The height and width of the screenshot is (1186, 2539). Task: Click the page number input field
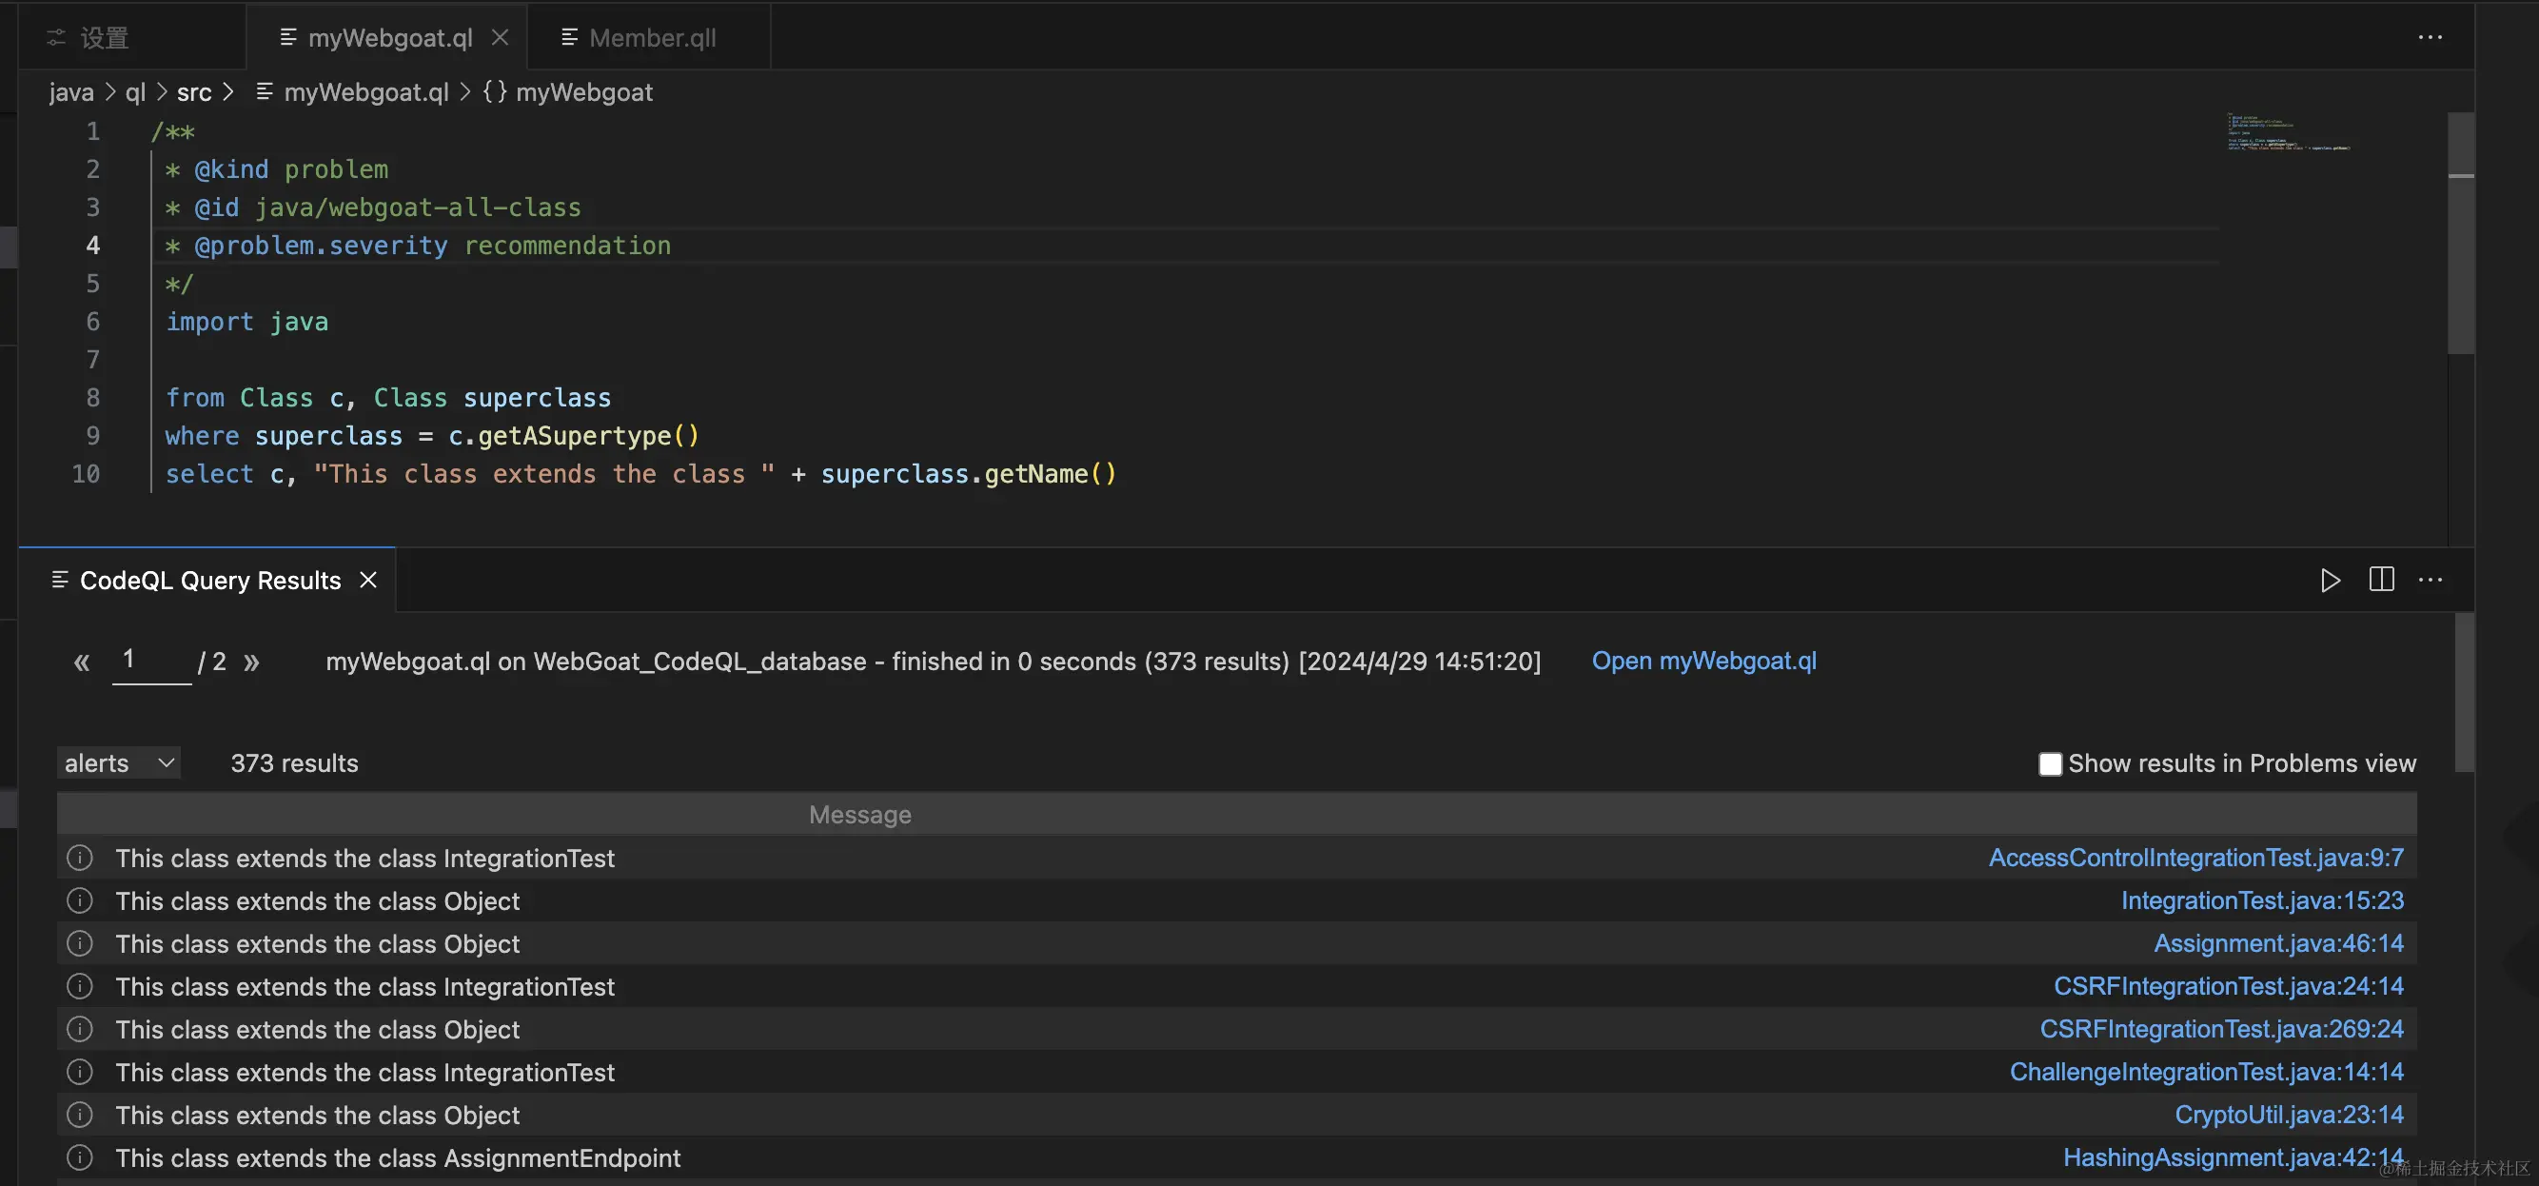[152, 661]
